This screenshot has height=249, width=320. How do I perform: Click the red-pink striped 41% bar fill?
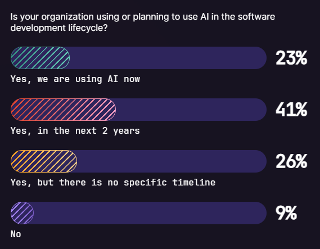[63, 110]
